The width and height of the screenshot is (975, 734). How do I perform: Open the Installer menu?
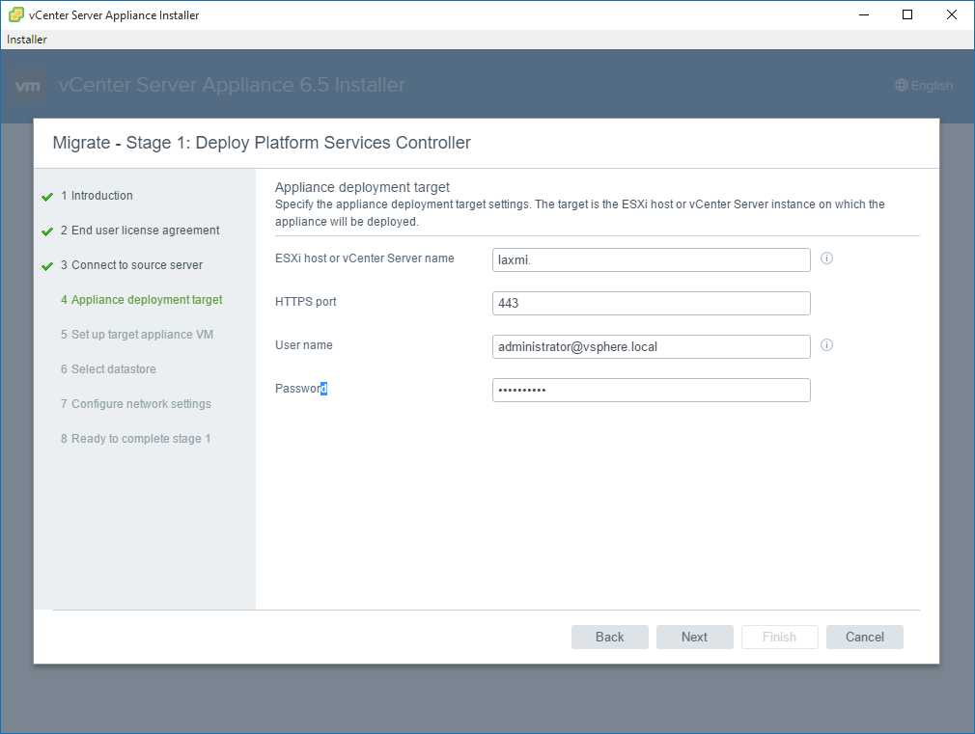click(27, 40)
